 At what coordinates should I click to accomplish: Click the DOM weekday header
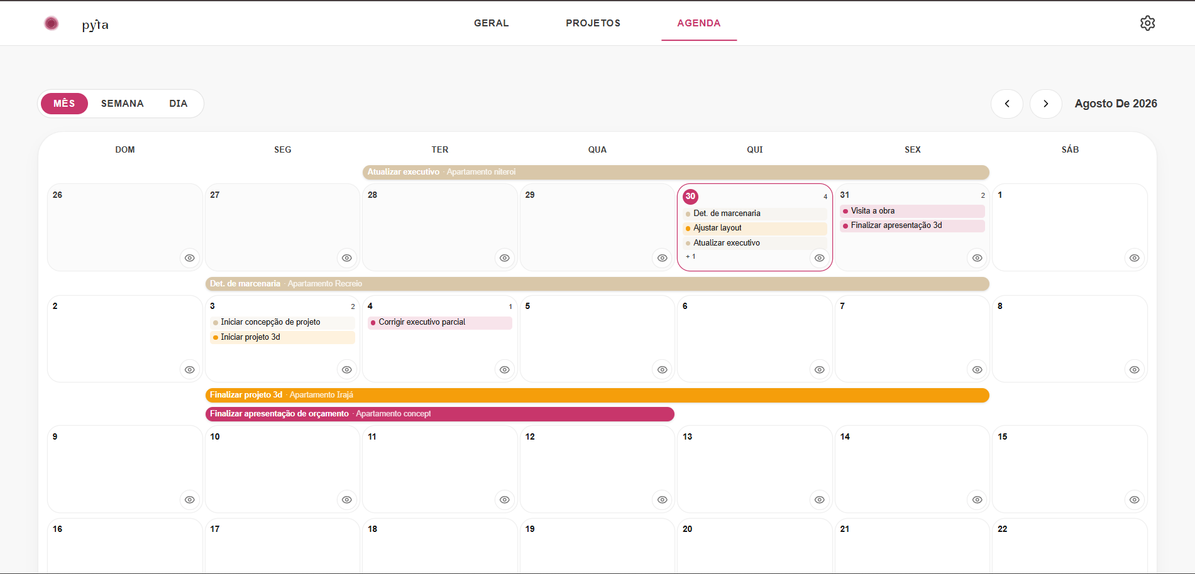point(125,149)
